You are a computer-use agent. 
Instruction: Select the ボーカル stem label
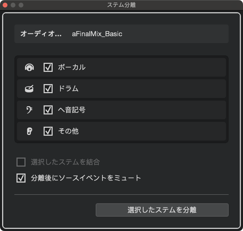point(72,67)
